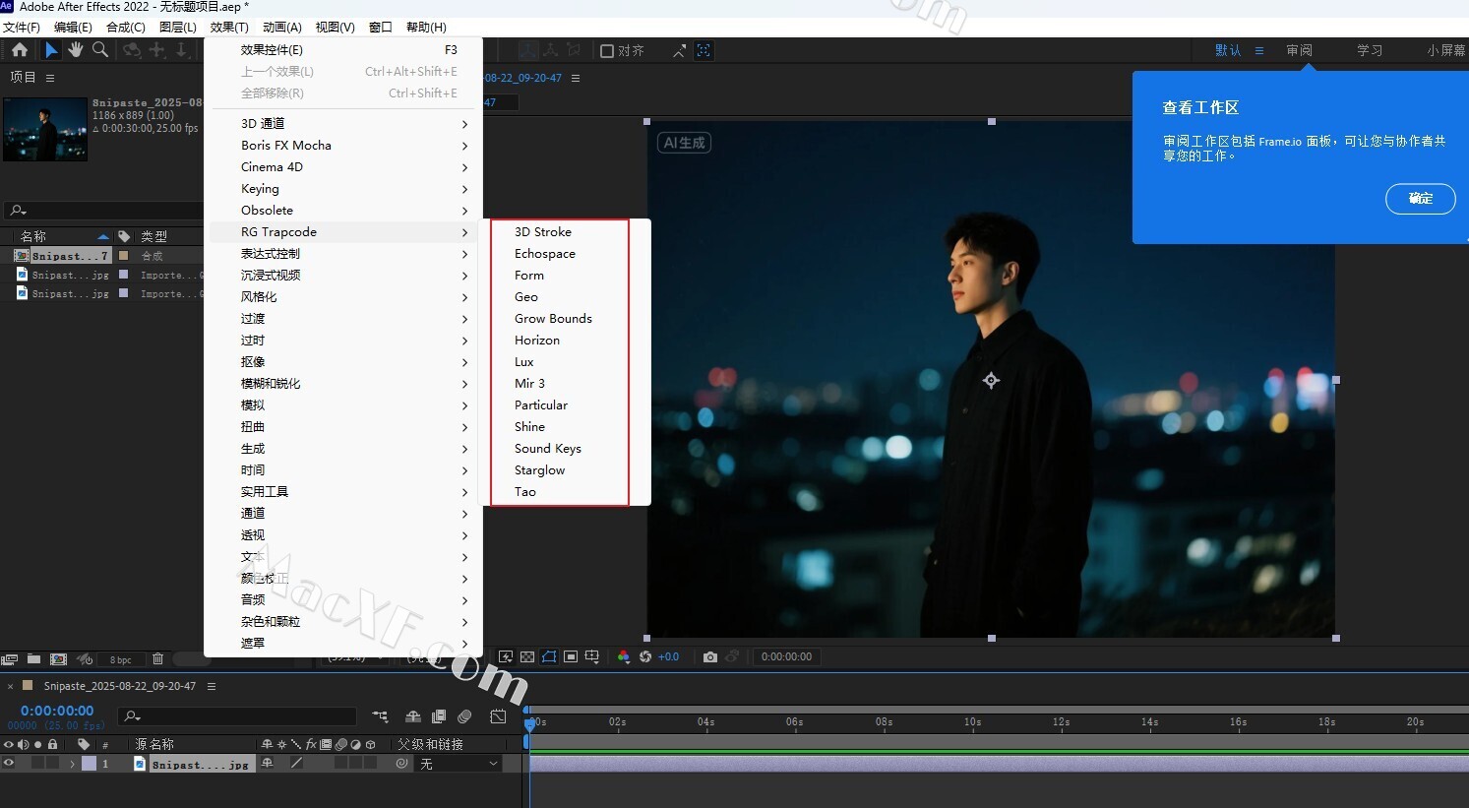Click the interpret footage icon in project panel
Screen dimensions: 1469x808
pos(10,658)
